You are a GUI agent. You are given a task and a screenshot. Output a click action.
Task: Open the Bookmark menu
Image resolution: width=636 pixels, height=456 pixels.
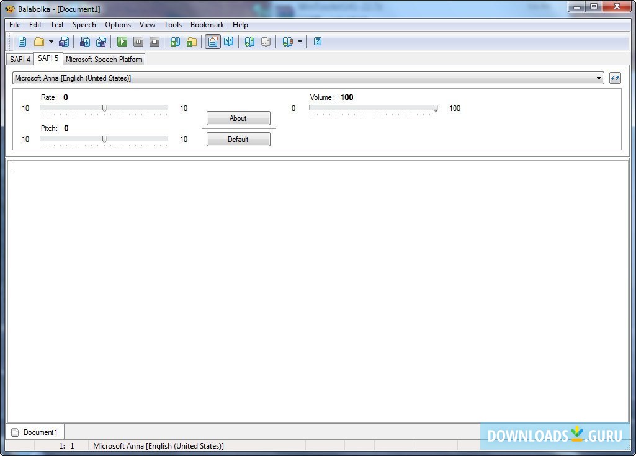tap(207, 25)
